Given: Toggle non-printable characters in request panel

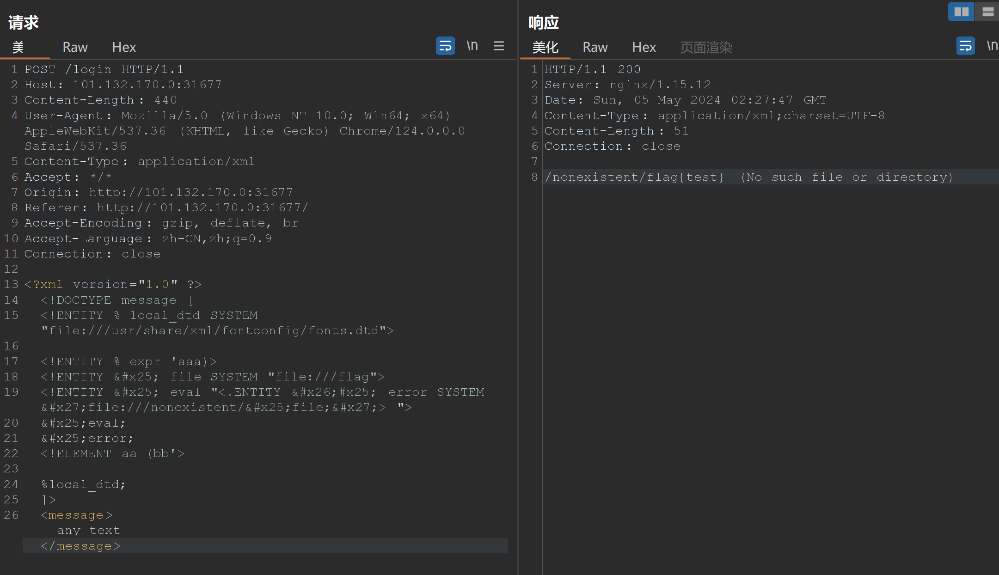Looking at the screenshot, I should (x=472, y=46).
